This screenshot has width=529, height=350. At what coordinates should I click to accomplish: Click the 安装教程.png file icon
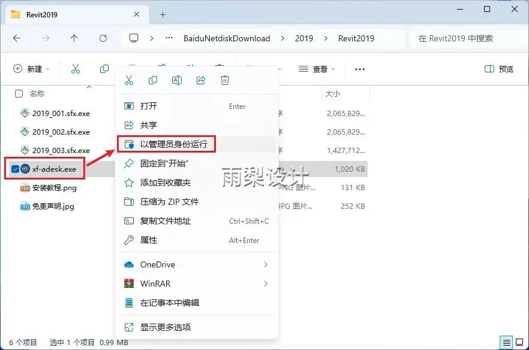25,188
